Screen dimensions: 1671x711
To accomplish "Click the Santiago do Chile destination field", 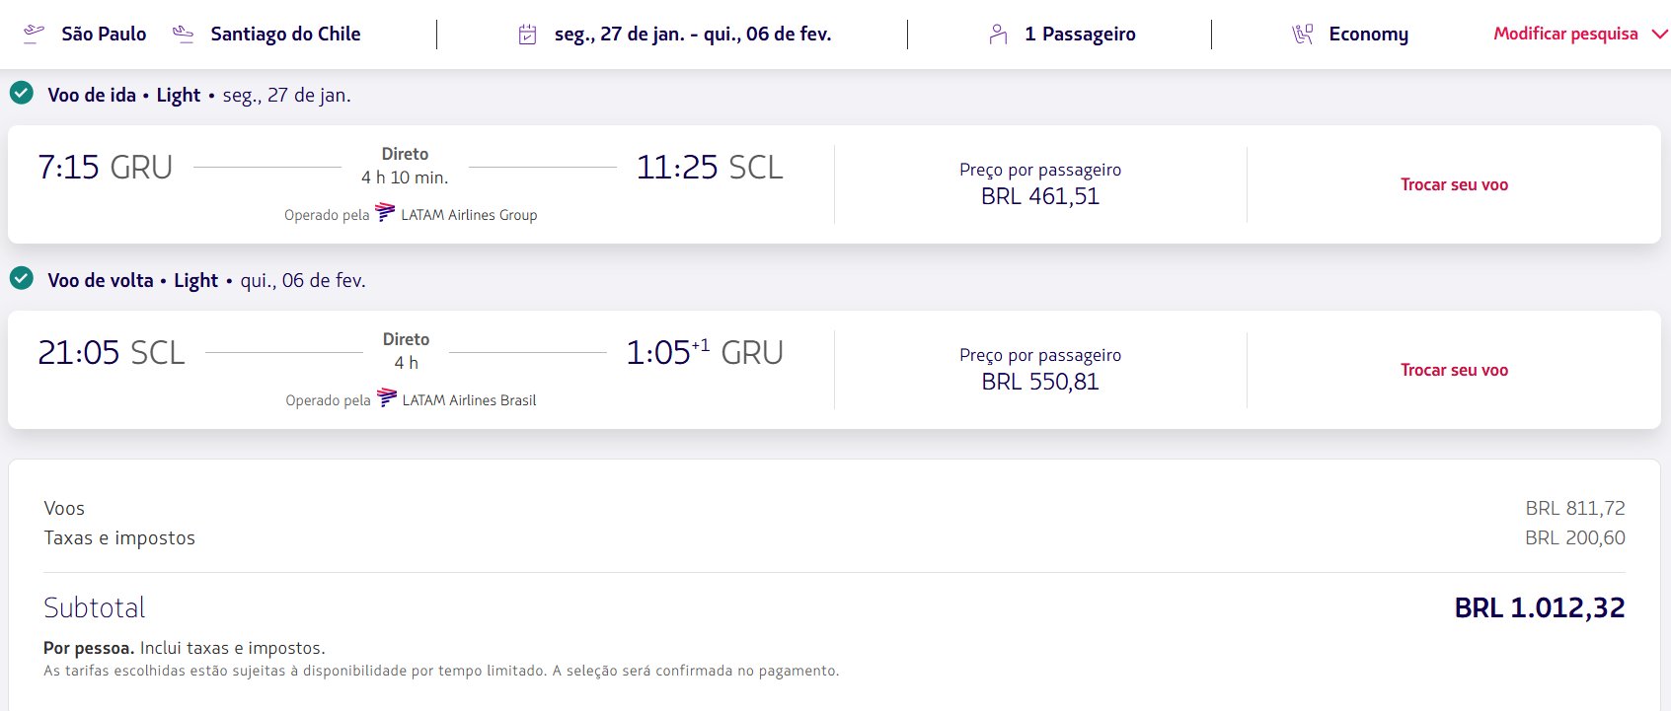I will click(285, 35).
